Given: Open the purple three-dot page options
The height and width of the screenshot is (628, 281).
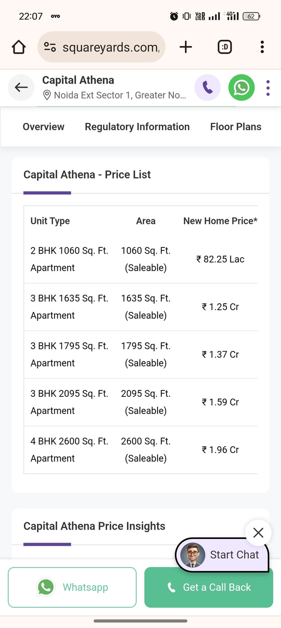Looking at the screenshot, I should tap(268, 87).
